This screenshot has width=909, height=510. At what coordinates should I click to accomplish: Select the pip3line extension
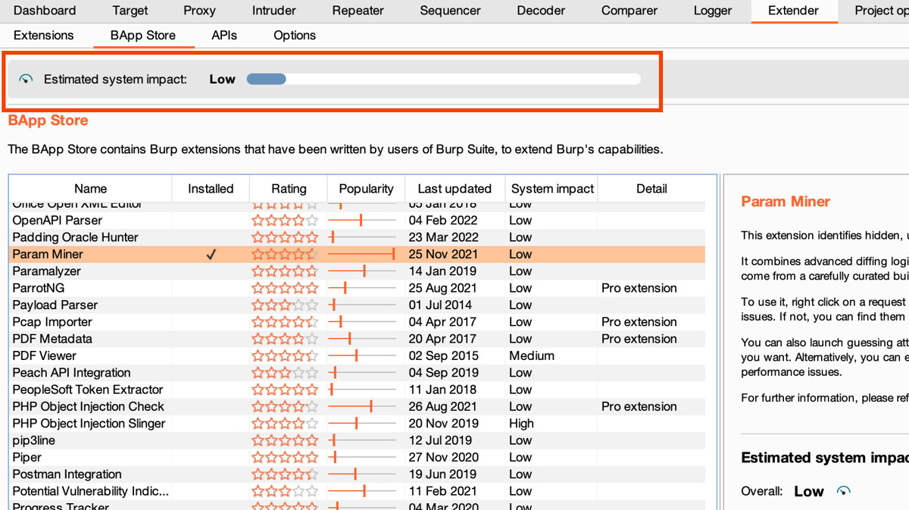[358, 440]
